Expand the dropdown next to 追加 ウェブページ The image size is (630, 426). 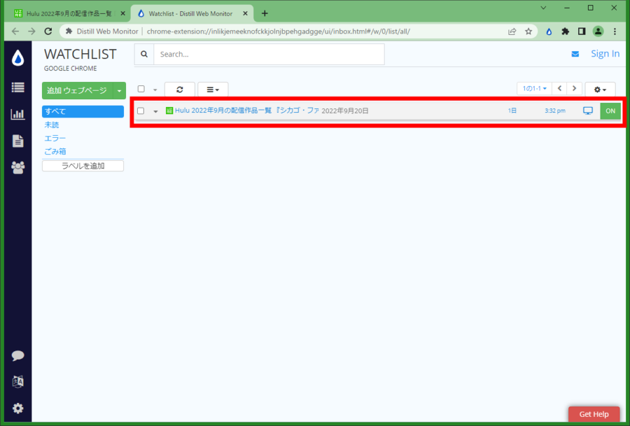tap(119, 91)
